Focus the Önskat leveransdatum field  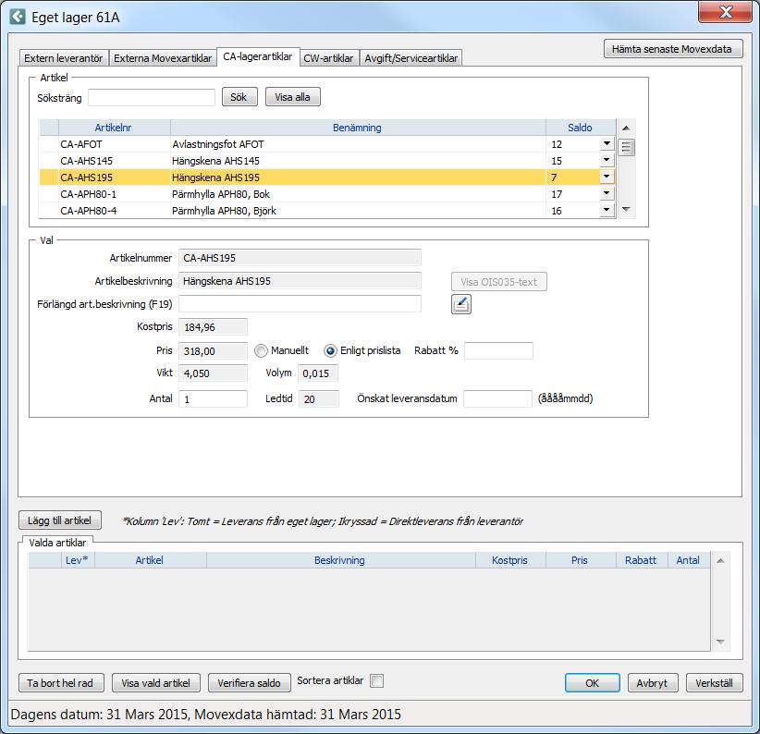point(497,398)
